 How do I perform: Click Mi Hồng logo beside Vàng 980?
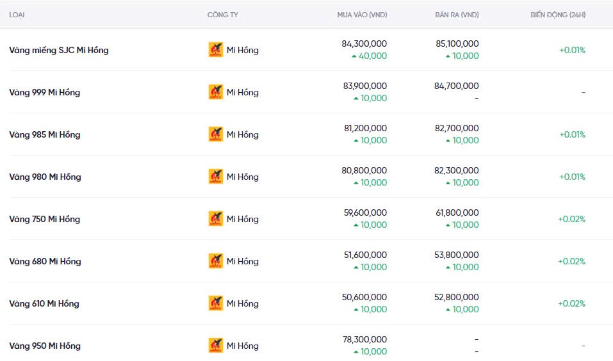pyautogui.click(x=216, y=177)
